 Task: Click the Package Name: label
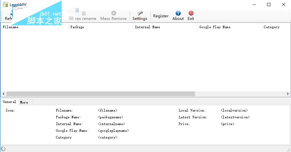pos(68,117)
